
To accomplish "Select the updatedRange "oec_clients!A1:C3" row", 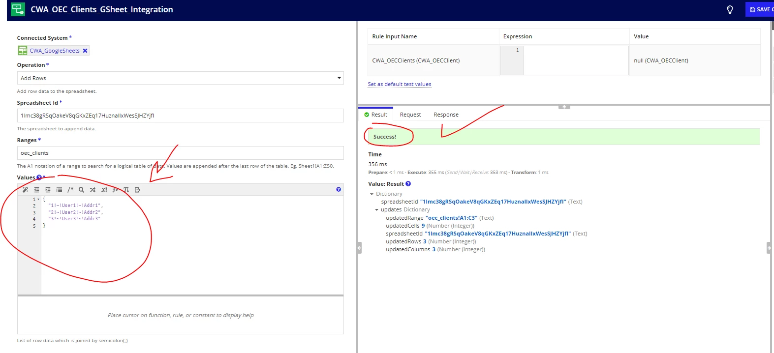I will click(x=439, y=218).
